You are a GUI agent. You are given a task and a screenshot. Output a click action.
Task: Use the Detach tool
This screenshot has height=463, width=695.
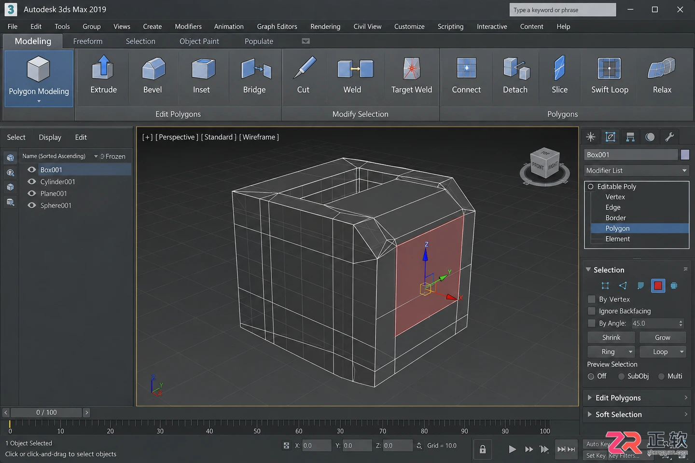click(516, 68)
